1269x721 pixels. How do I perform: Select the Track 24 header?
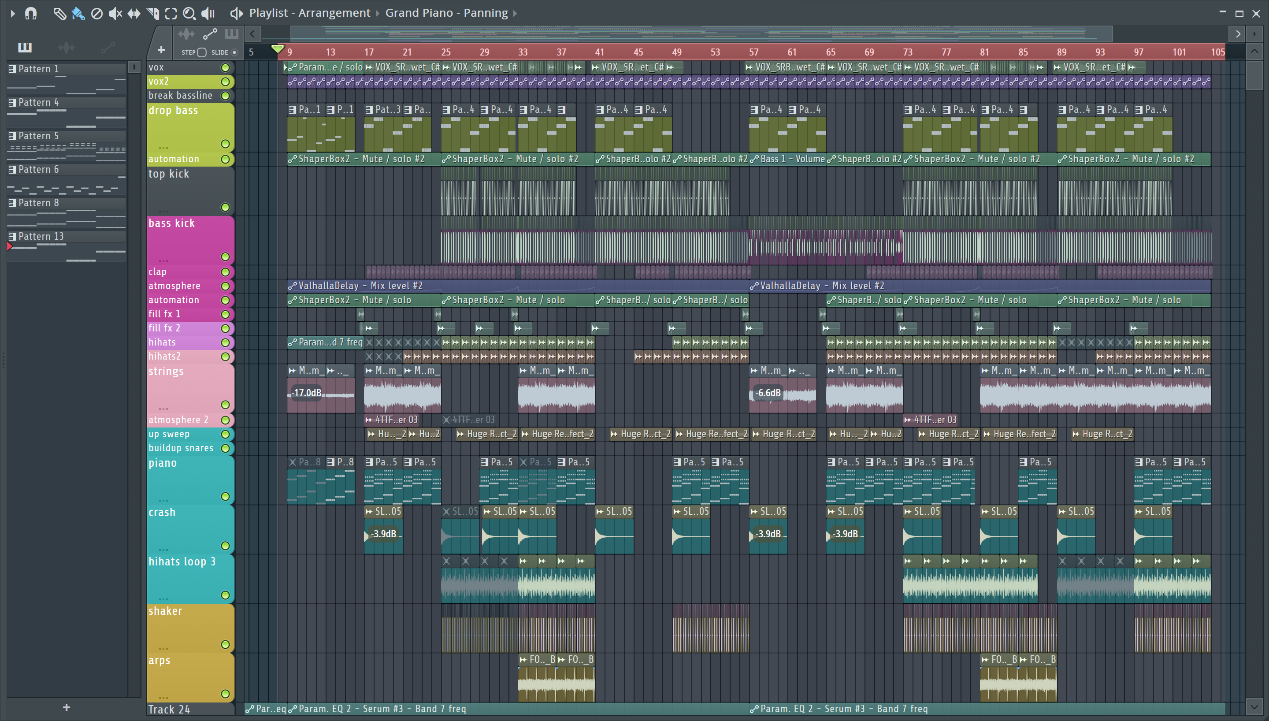tap(190, 709)
